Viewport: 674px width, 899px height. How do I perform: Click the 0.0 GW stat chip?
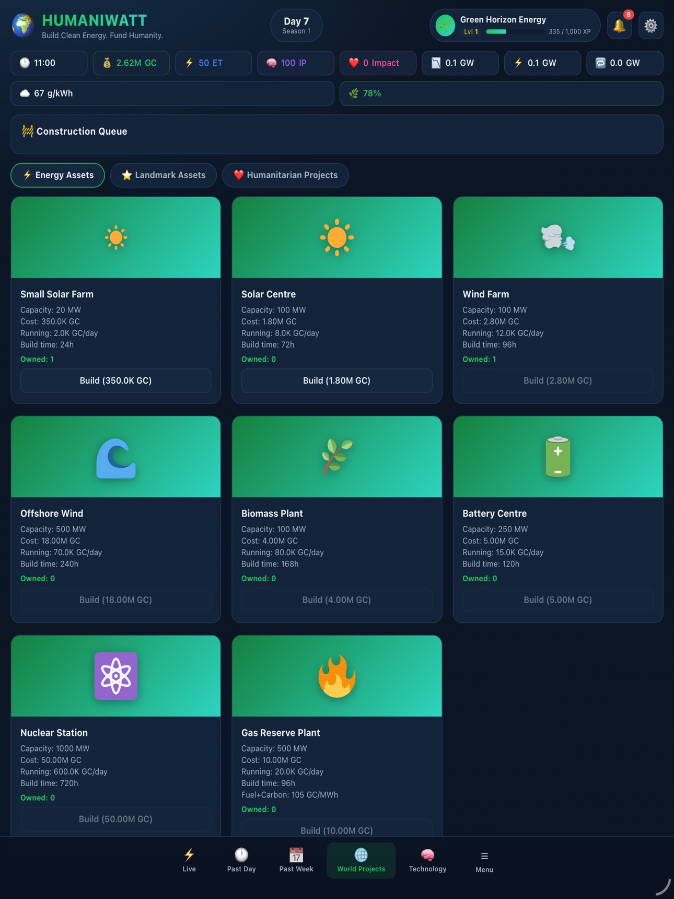tap(624, 63)
